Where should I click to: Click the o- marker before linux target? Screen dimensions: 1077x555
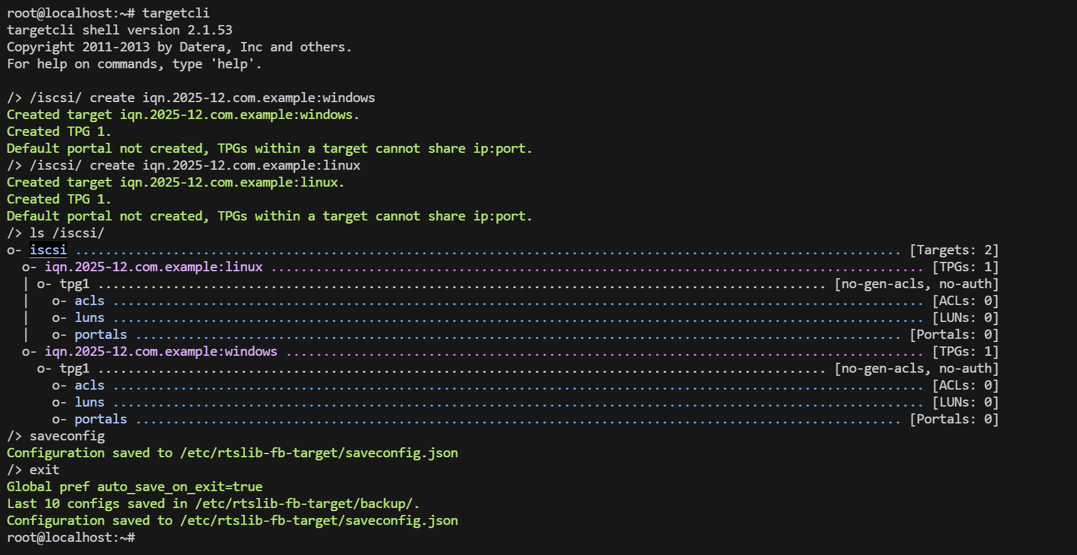[29, 267]
